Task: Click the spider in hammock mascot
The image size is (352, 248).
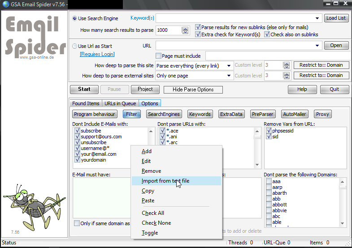Action: 34,207
